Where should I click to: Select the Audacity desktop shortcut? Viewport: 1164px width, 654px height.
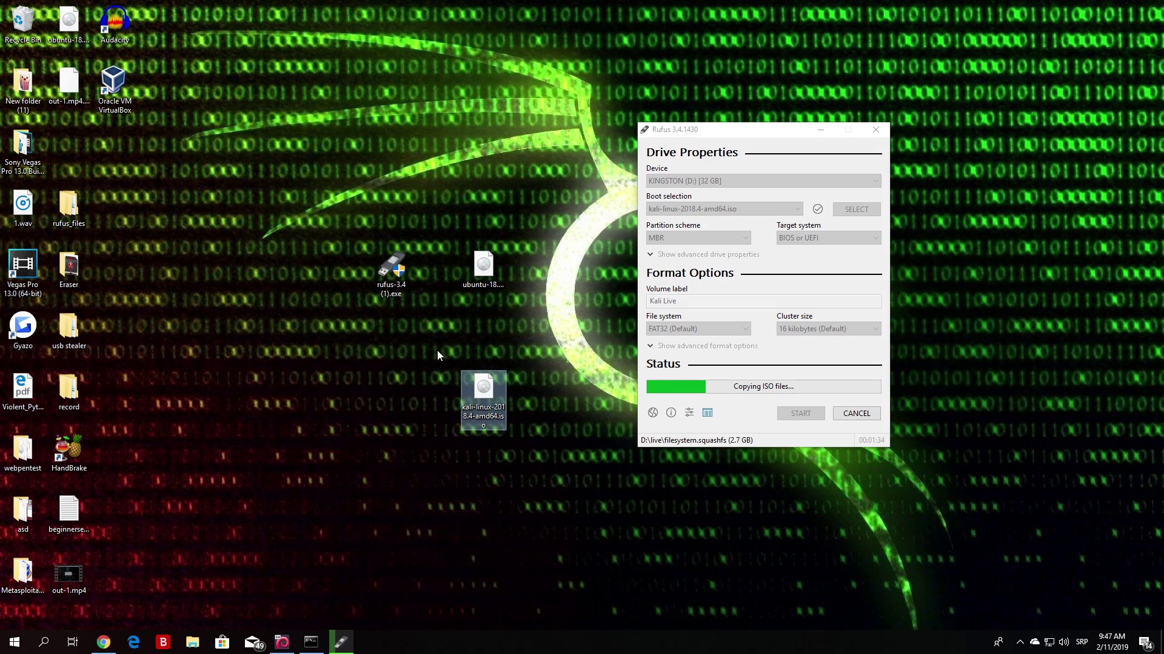click(115, 25)
